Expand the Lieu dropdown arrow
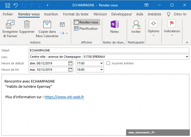This screenshot has height=137, width=191. coord(187,57)
